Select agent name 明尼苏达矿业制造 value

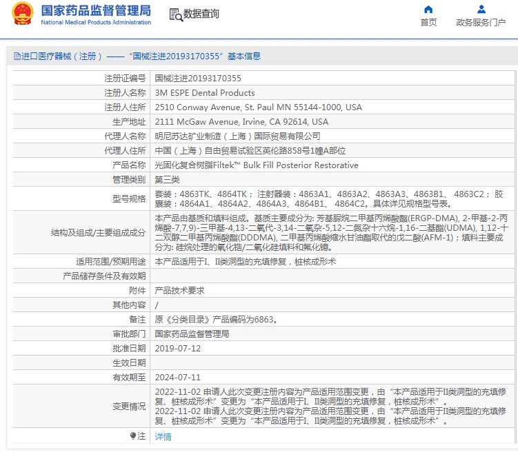[x=237, y=136]
